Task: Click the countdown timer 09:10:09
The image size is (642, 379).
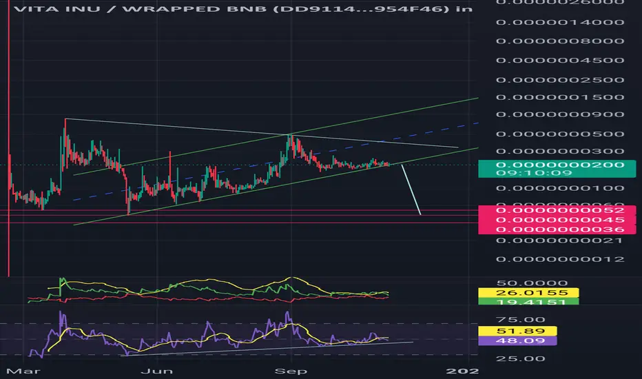Action: pos(534,173)
